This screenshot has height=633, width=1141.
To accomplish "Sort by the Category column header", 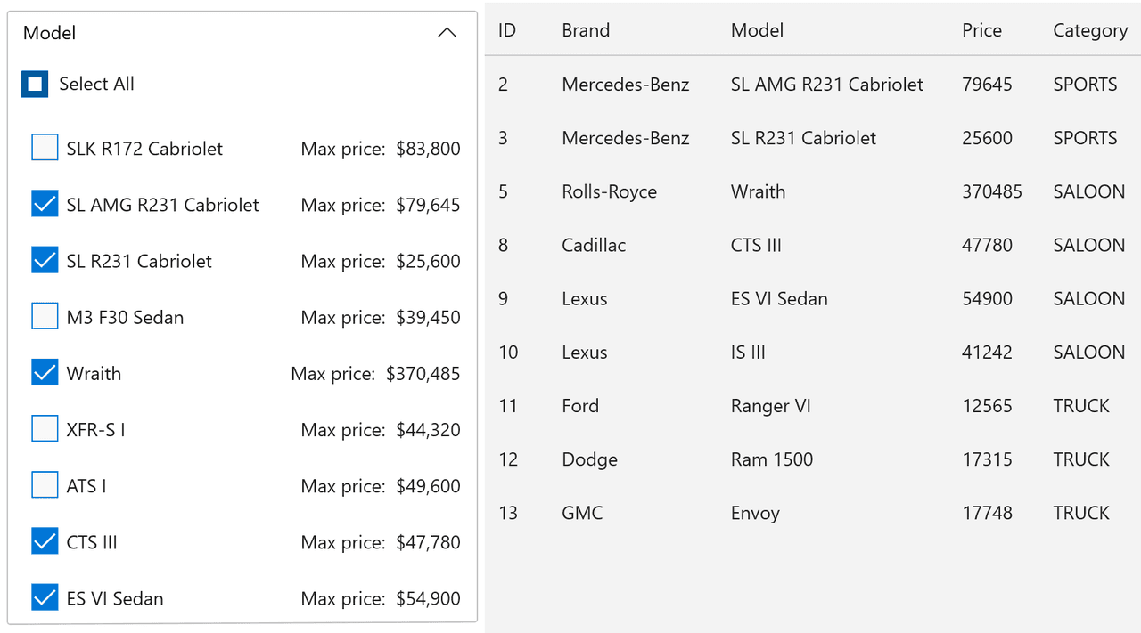I will 1090,30.
